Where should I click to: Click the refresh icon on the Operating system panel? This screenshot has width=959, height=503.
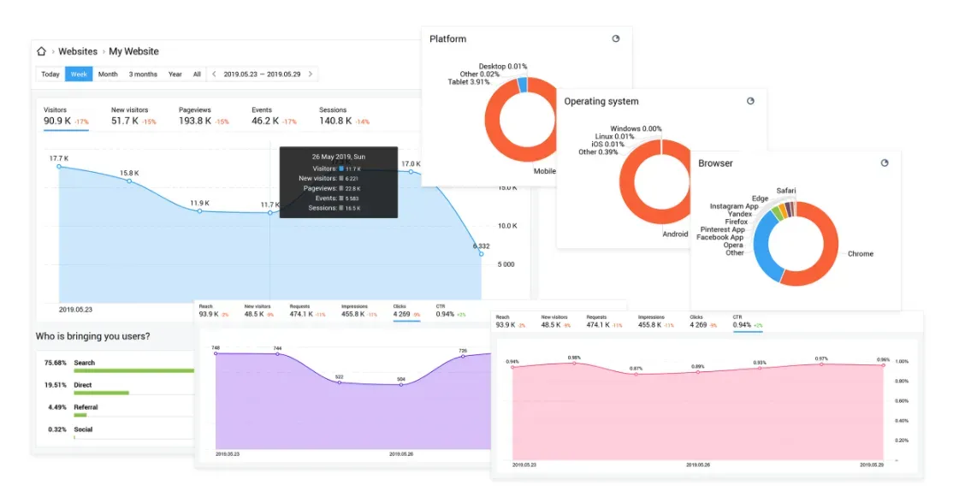pos(750,101)
